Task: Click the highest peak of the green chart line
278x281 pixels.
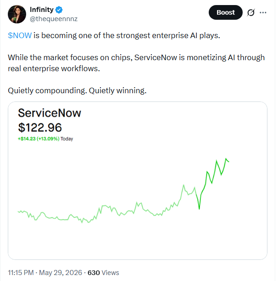Action: coord(226,159)
